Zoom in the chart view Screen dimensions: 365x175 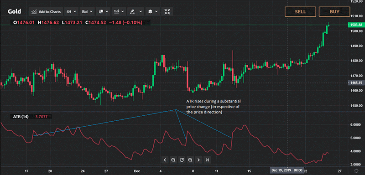click(190, 160)
